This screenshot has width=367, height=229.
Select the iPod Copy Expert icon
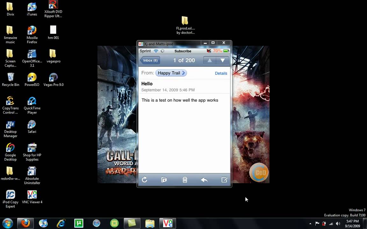click(10, 199)
